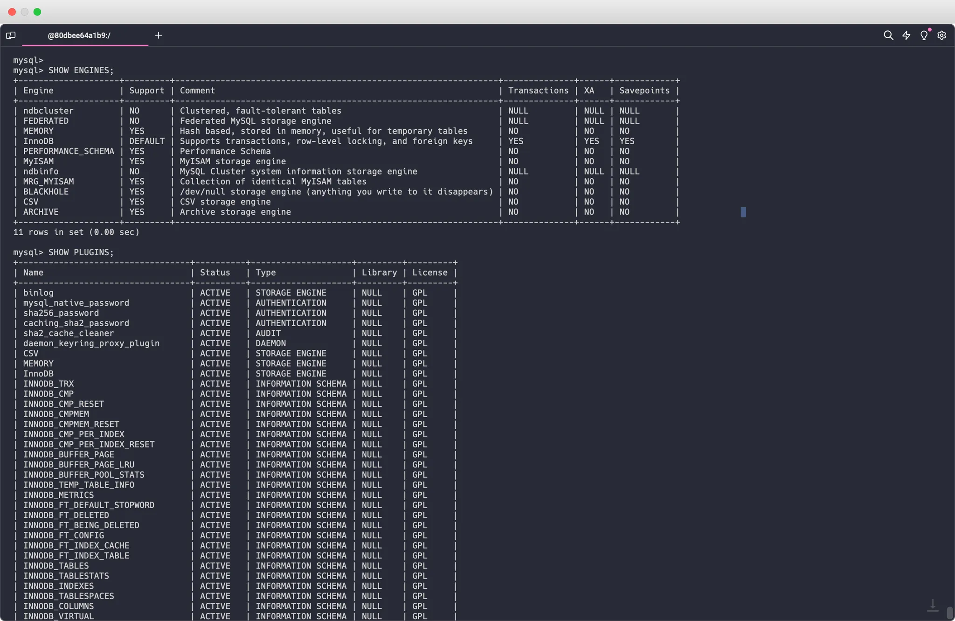Close the terminal window with red button
This screenshot has height=621, width=955.
click(12, 12)
